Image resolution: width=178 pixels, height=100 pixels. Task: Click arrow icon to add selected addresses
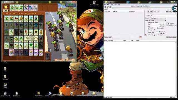(146, 35)
